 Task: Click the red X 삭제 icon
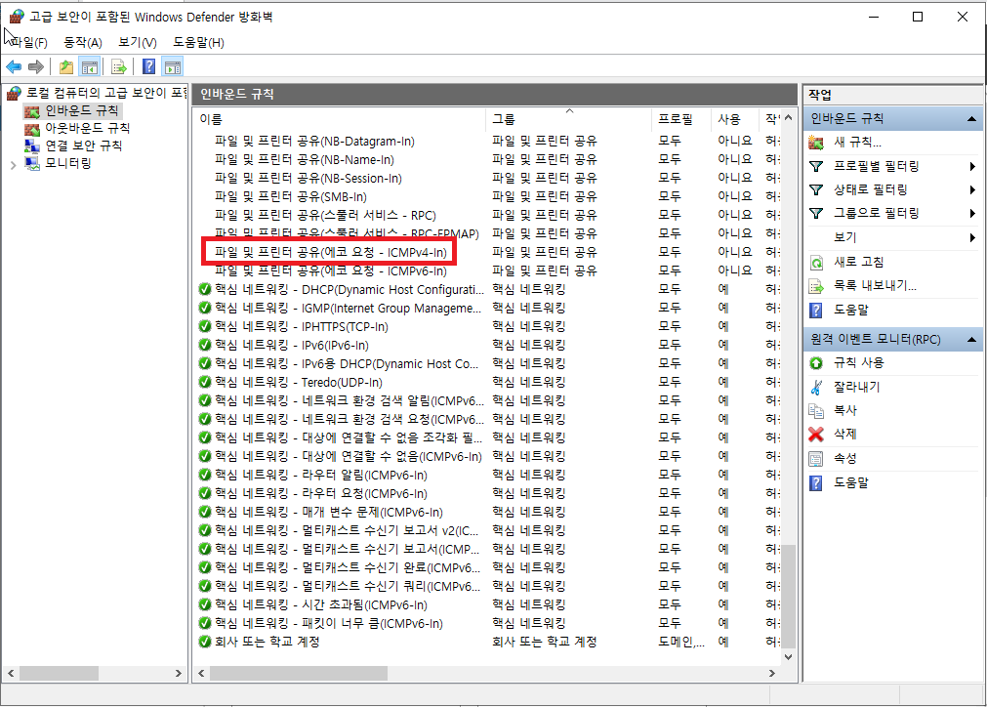(816, 435)
